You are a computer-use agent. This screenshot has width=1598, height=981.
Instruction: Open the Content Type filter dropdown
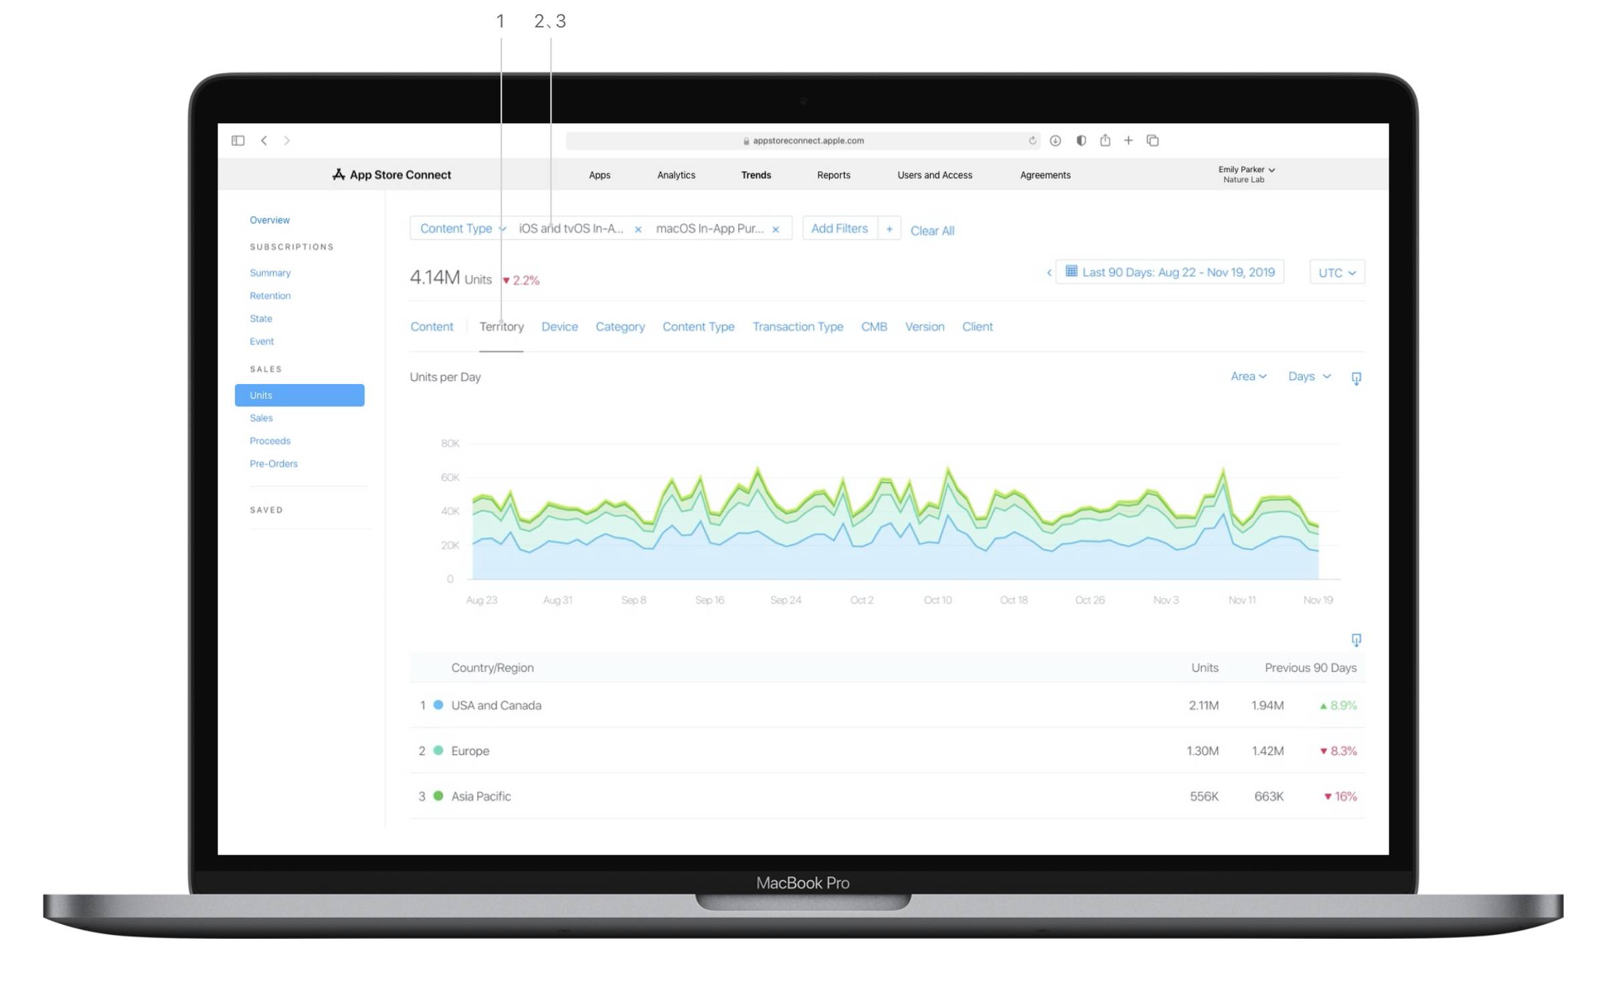point(463,228)
